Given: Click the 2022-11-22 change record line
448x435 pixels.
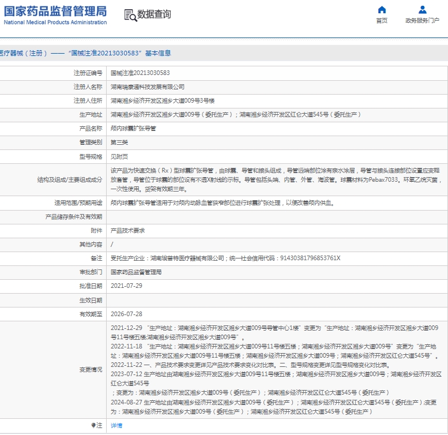Looking at the screenshot, I should click(251, 365).
